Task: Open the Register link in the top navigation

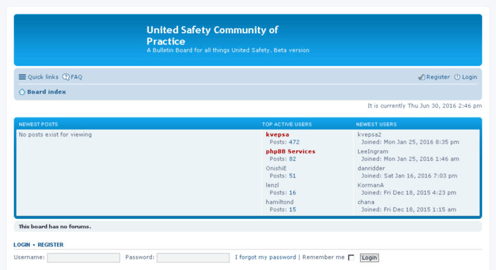Action: tap(438, 77)
